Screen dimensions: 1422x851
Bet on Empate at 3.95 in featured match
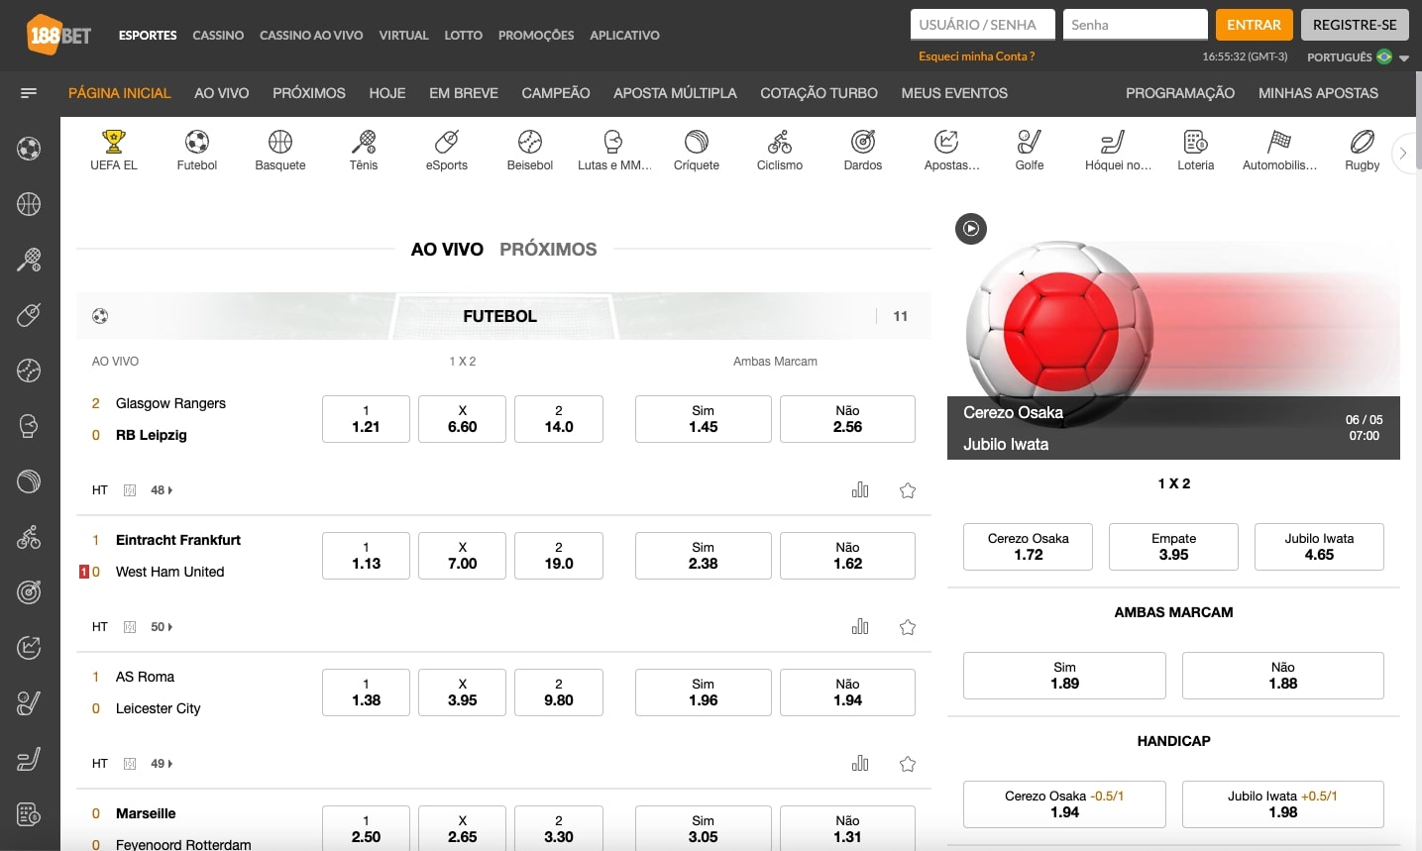tap(1173, 547)
